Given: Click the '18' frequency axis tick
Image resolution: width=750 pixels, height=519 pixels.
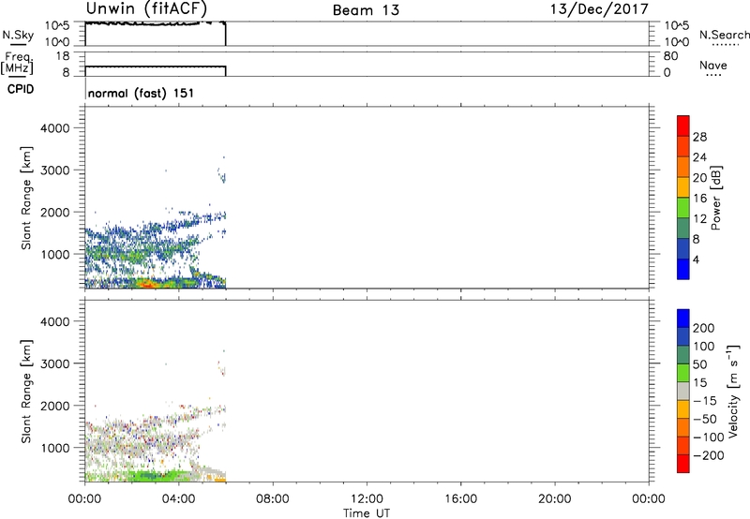Looking at the screenshot, I should tap(63, 56).
